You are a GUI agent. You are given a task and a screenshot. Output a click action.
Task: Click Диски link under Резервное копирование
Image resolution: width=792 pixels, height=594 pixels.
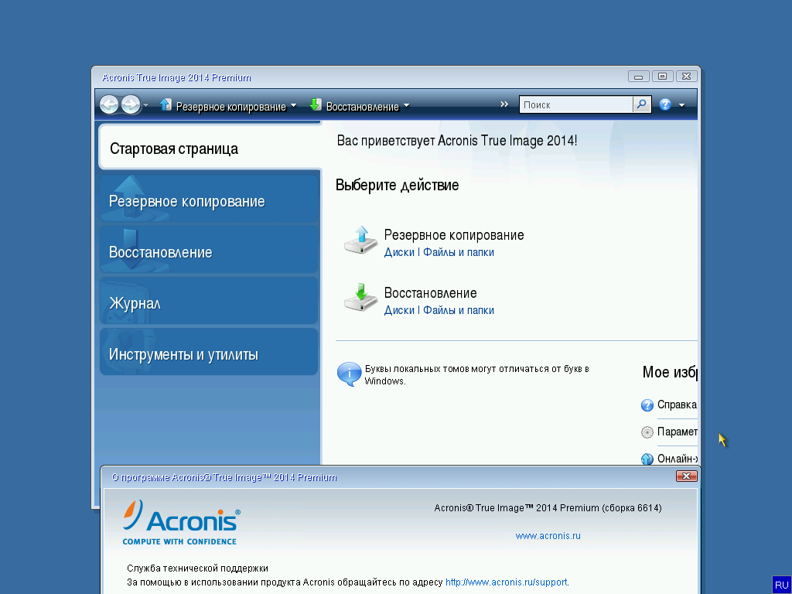point(399,252)
